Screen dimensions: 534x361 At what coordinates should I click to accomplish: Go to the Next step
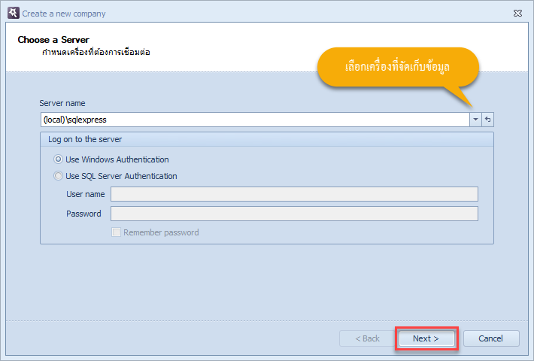click(426, 338)
